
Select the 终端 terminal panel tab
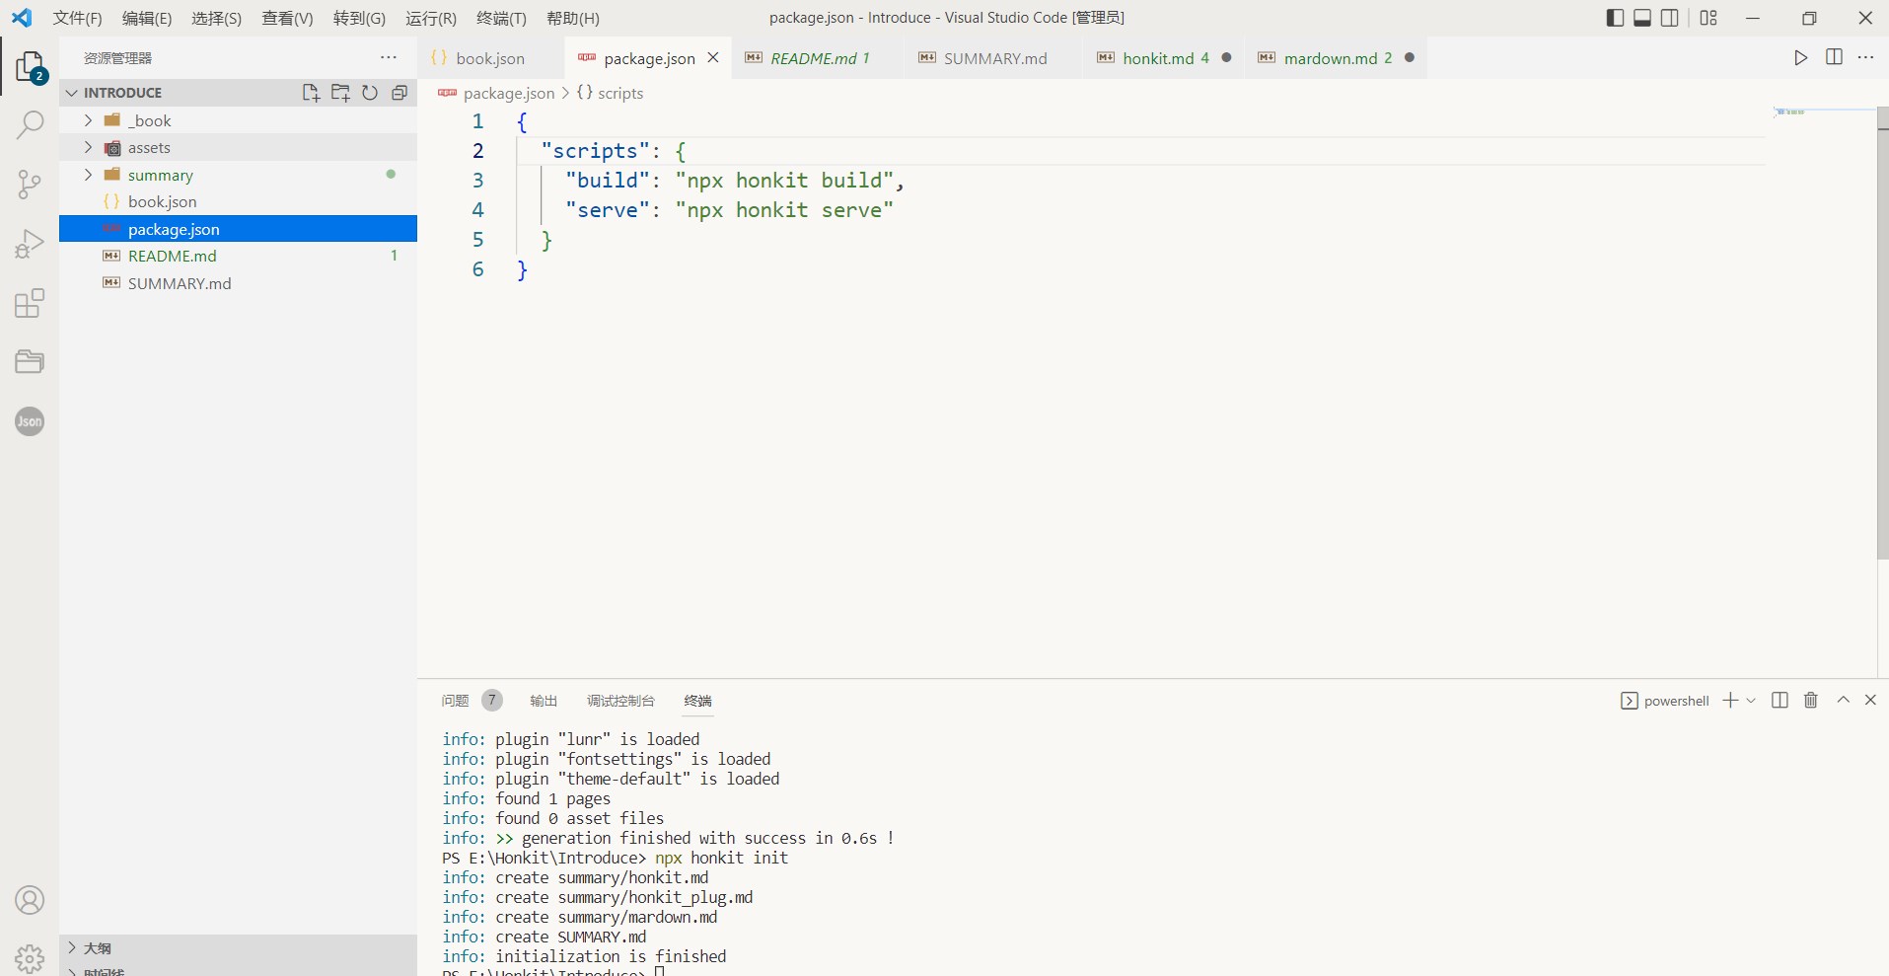(697, 701)
